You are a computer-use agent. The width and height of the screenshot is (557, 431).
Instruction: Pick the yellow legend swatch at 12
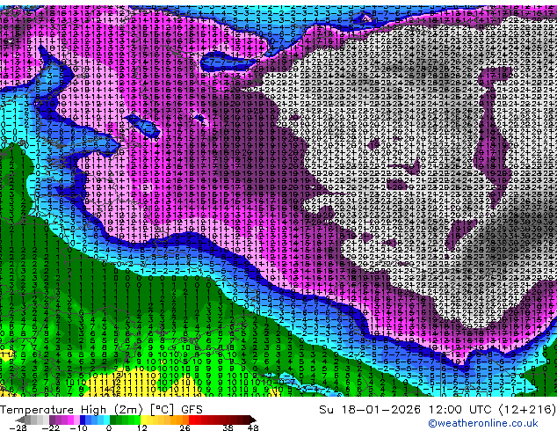point(143,420)
